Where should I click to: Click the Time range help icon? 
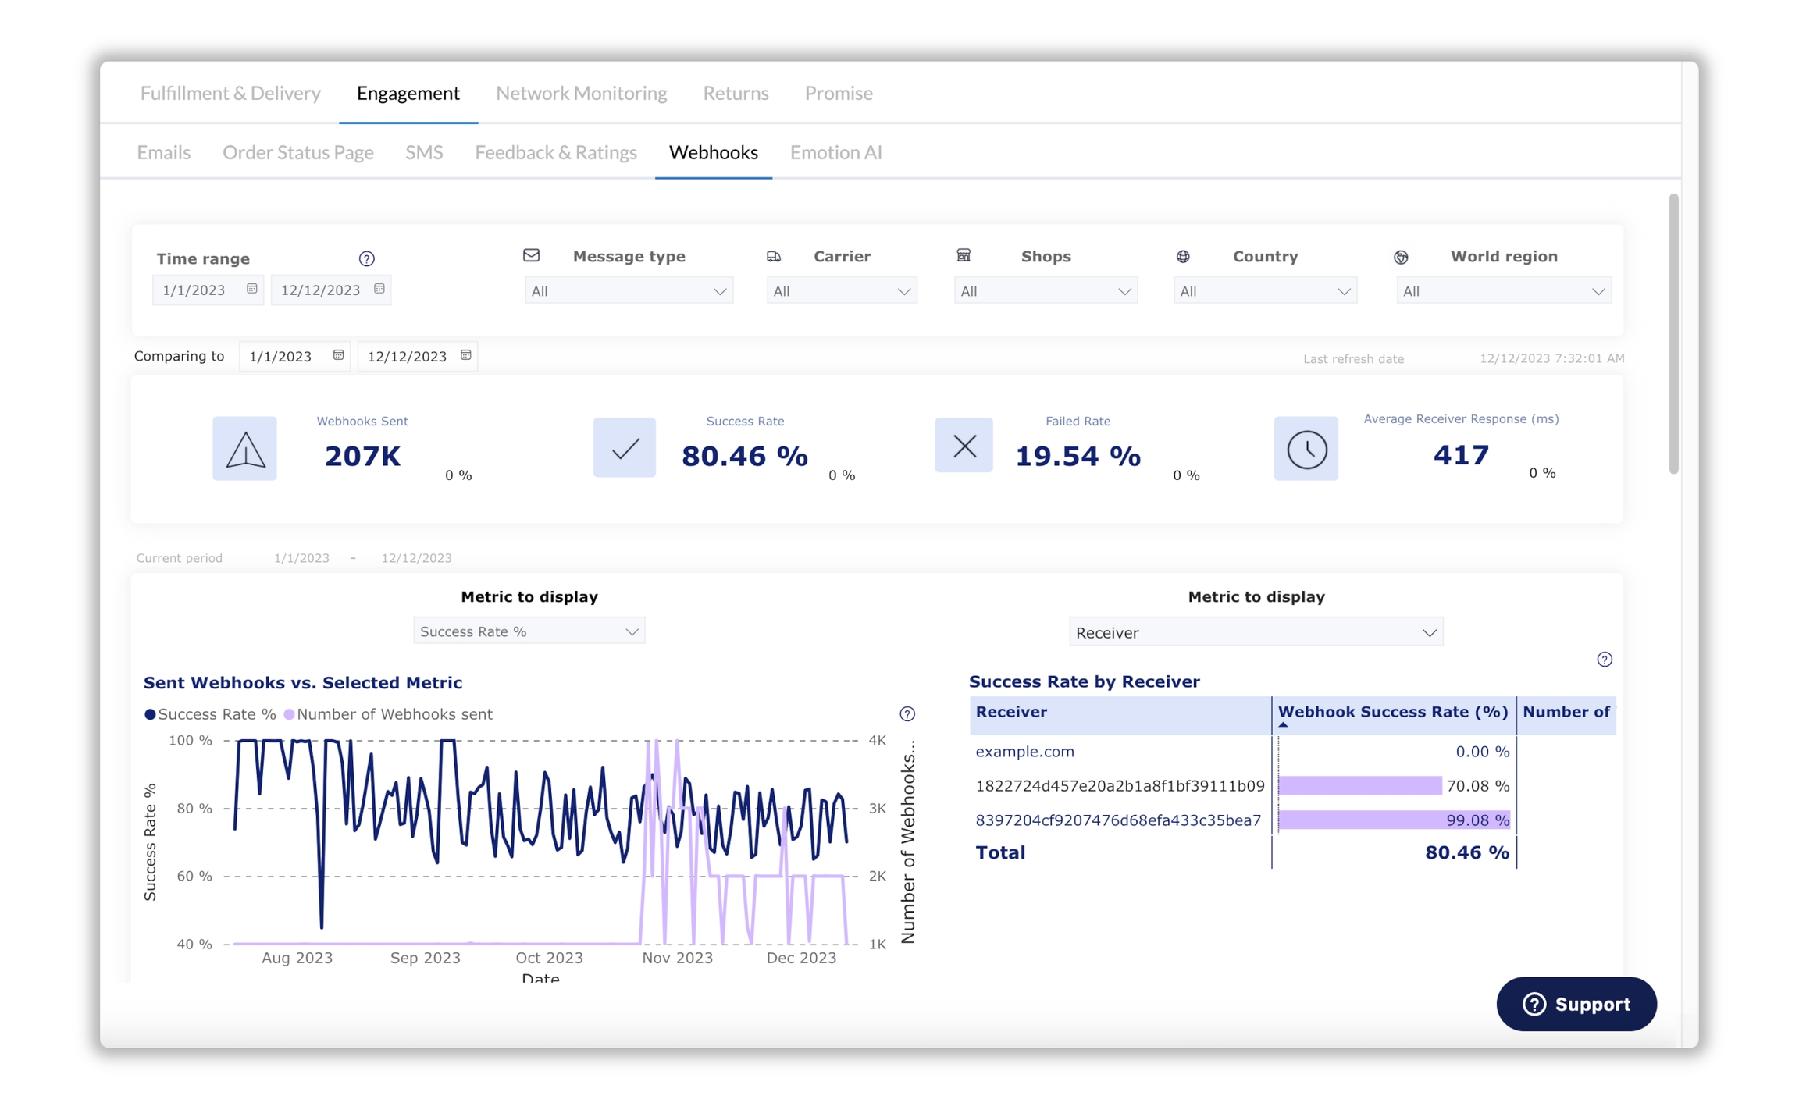[366, 258]
